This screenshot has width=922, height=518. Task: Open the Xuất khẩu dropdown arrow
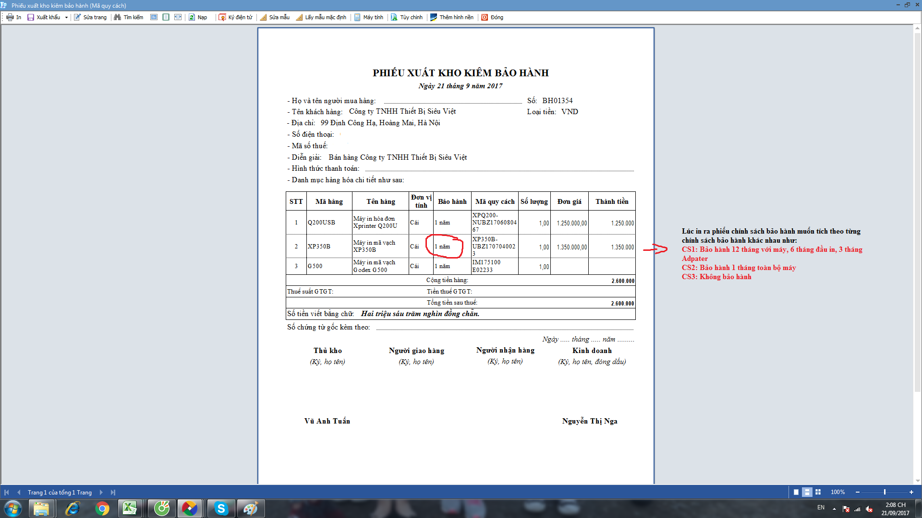pos(66,17)
